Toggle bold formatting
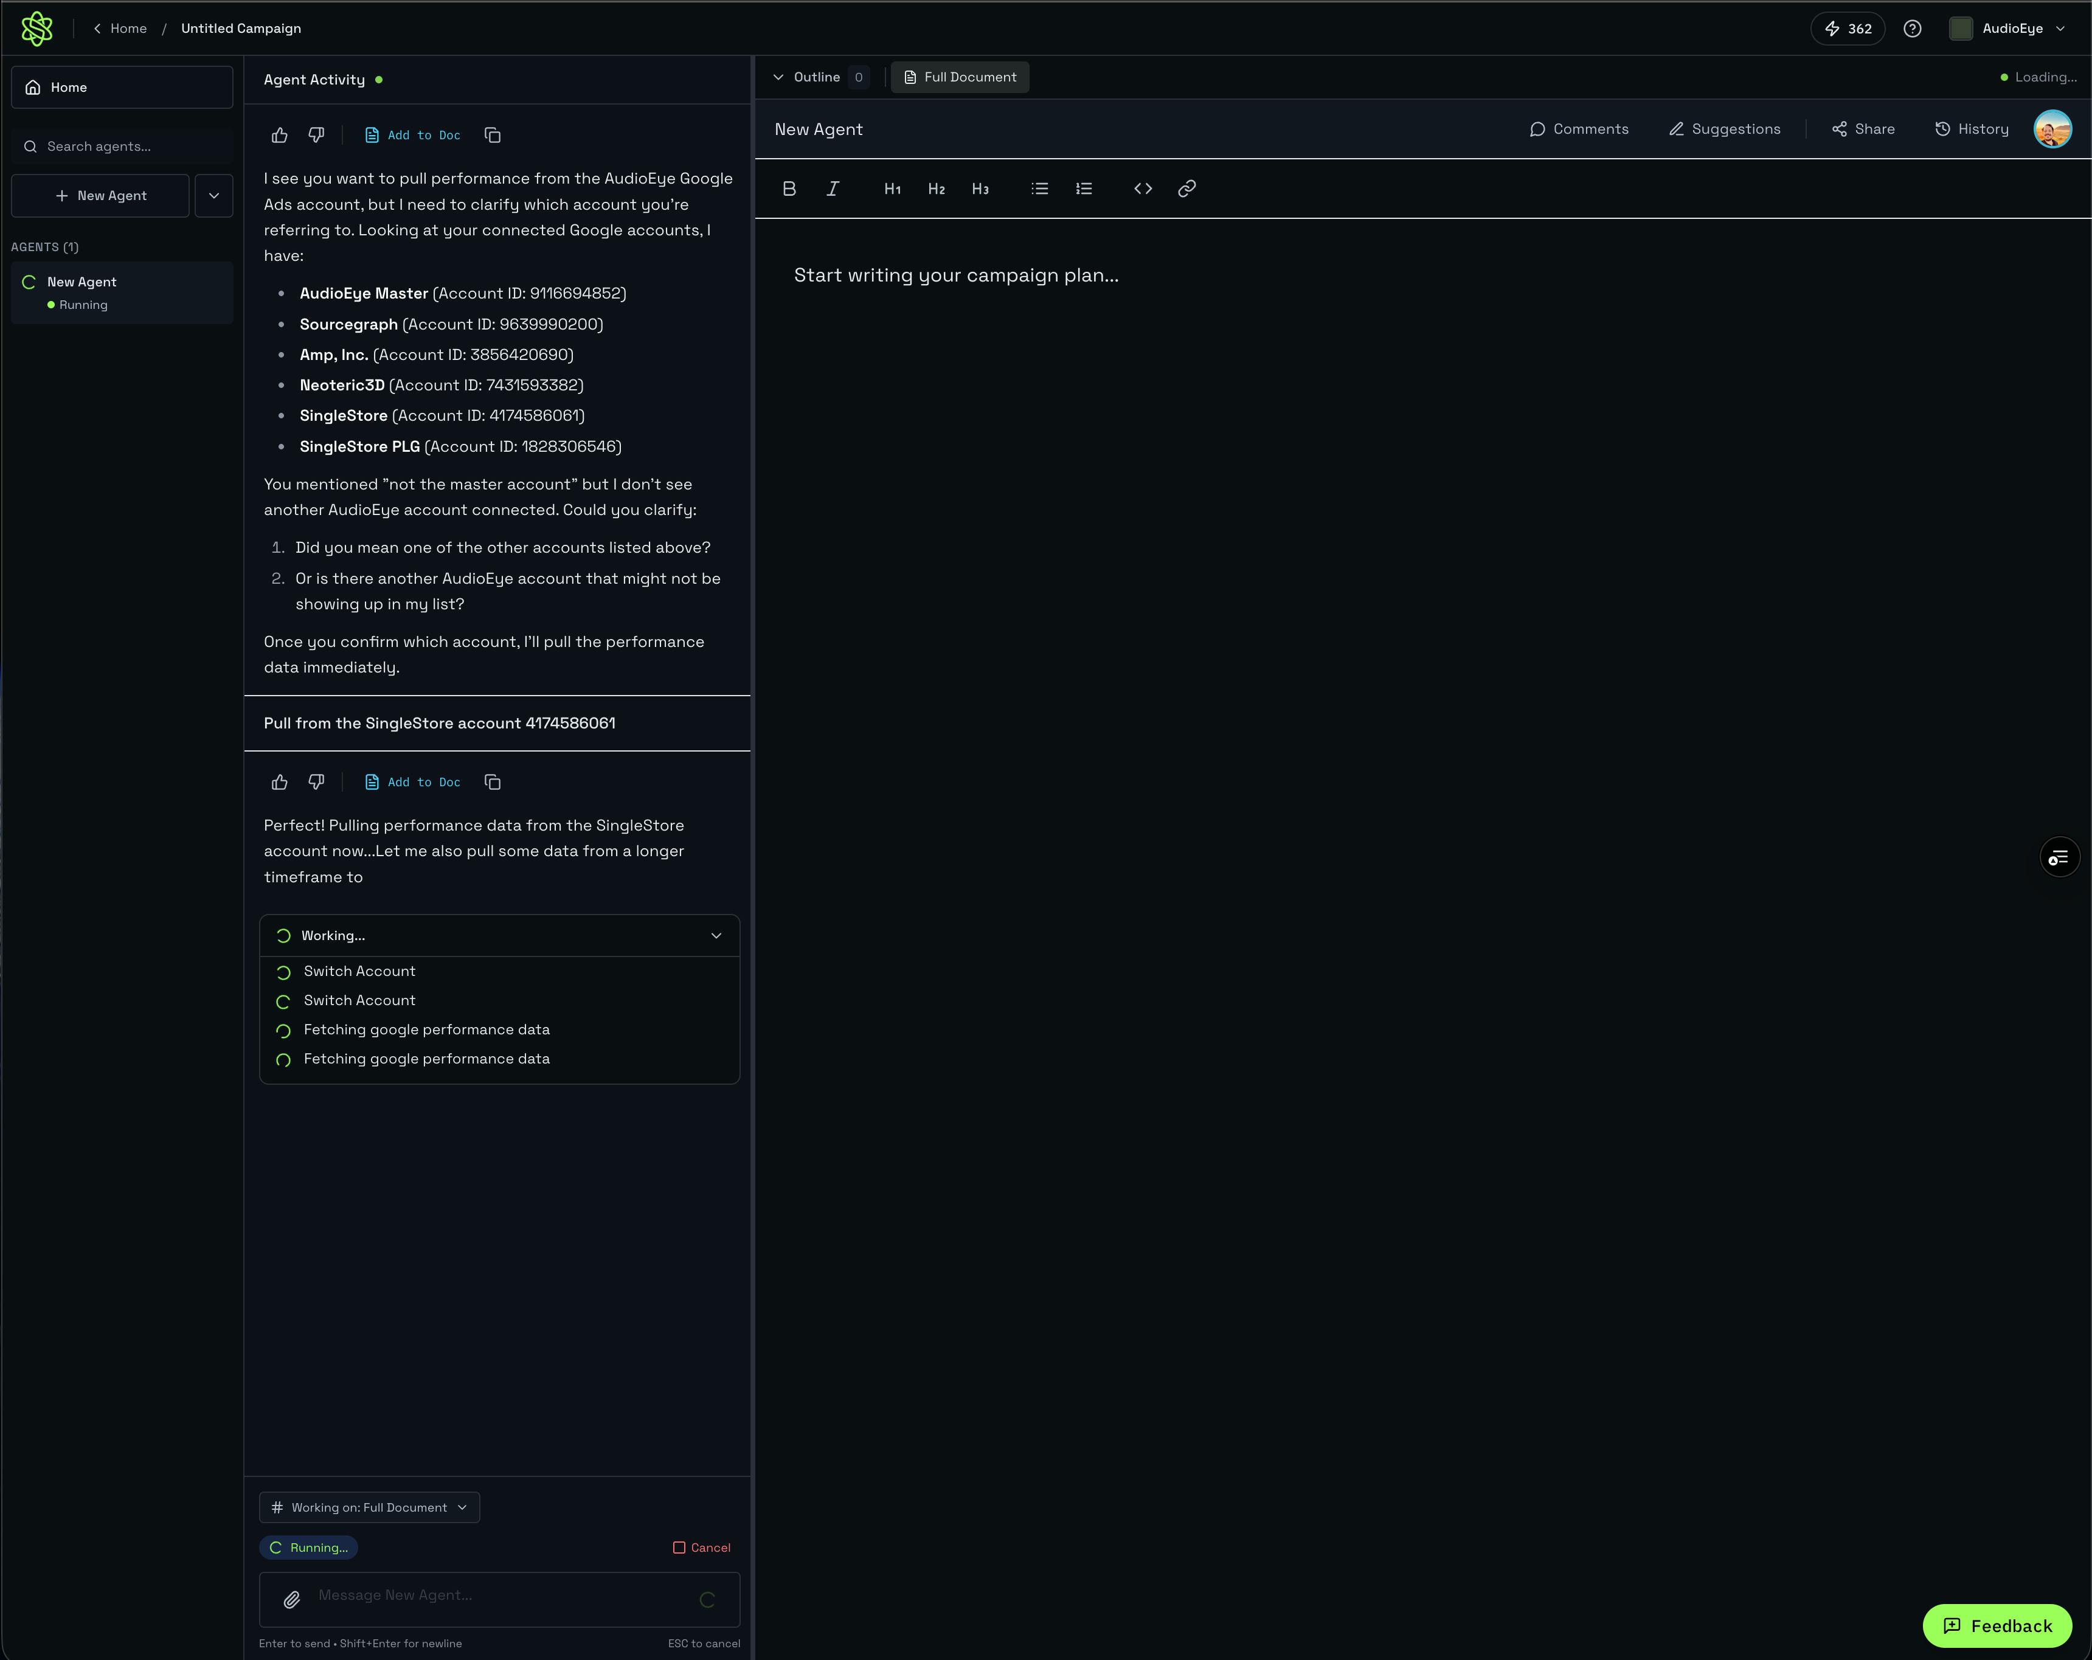2092x1660 pixels. pos(789,189)
